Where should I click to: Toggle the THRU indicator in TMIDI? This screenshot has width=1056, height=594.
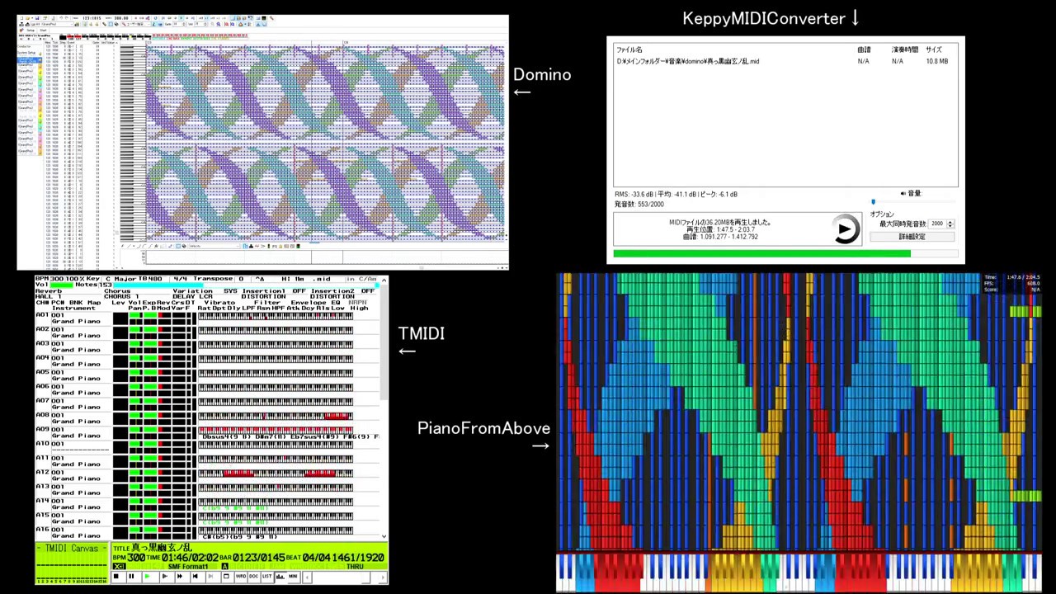point(355,567)
